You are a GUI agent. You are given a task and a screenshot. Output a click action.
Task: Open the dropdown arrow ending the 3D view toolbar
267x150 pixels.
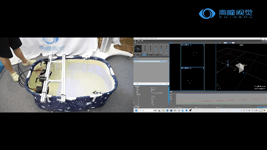[x=236, y=42]
